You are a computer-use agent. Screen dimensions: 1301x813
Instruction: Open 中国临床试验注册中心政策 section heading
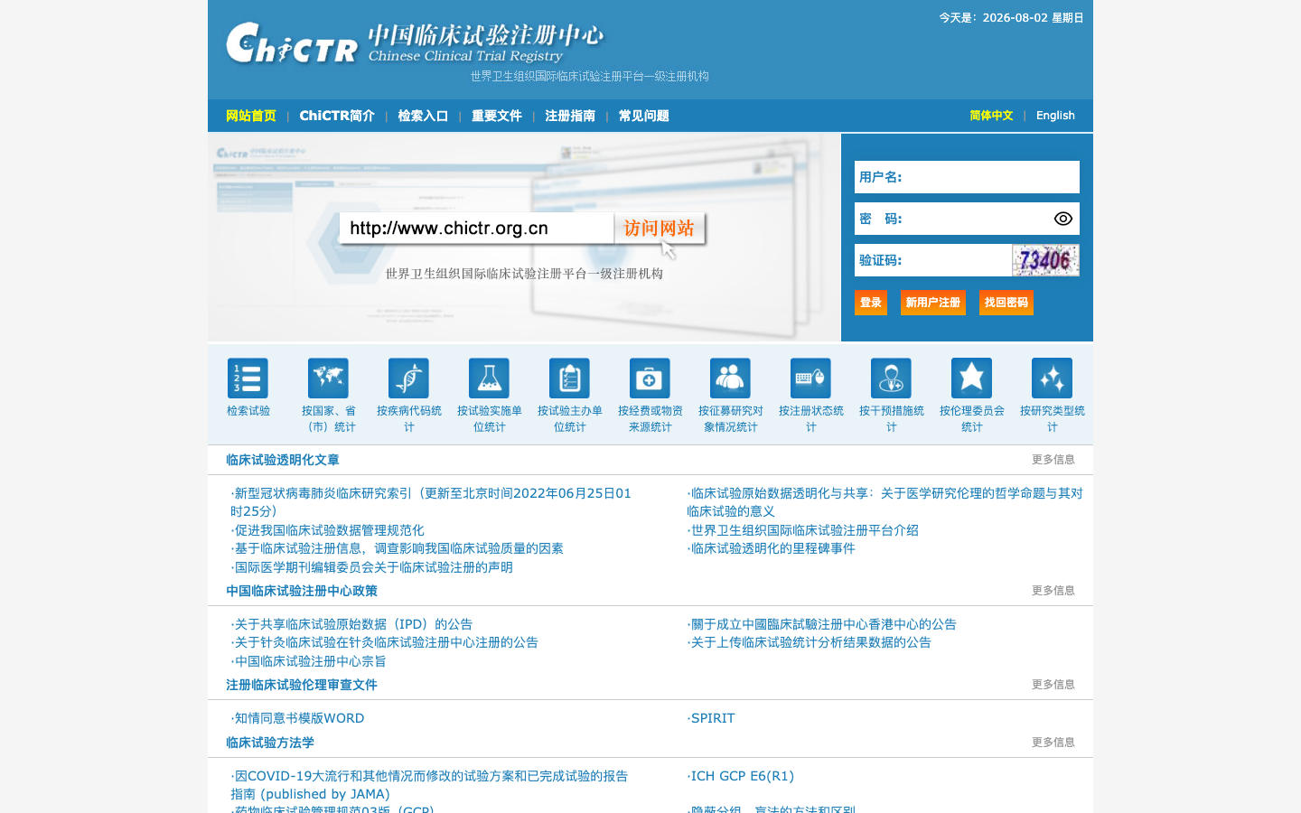click(x=302, y=591)
